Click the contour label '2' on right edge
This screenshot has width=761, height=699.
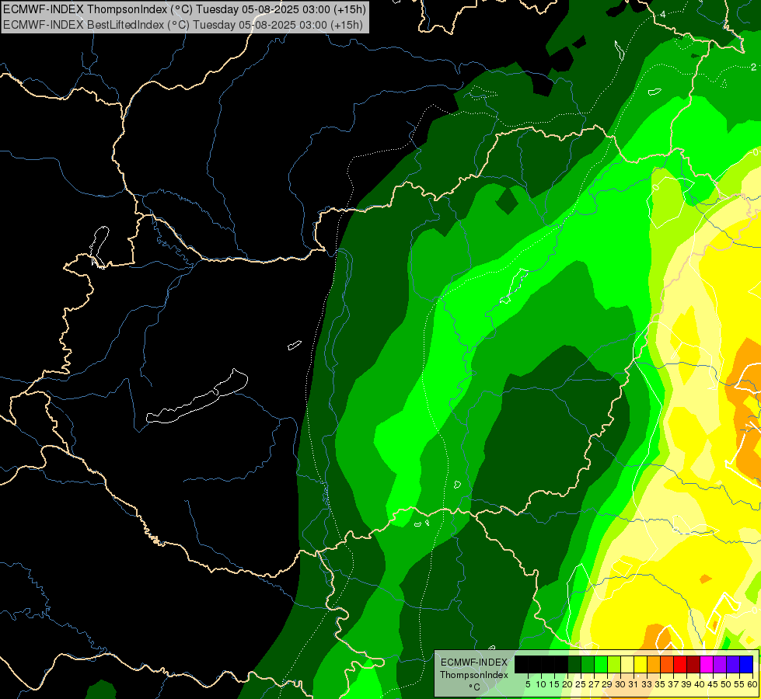[753, 67]
